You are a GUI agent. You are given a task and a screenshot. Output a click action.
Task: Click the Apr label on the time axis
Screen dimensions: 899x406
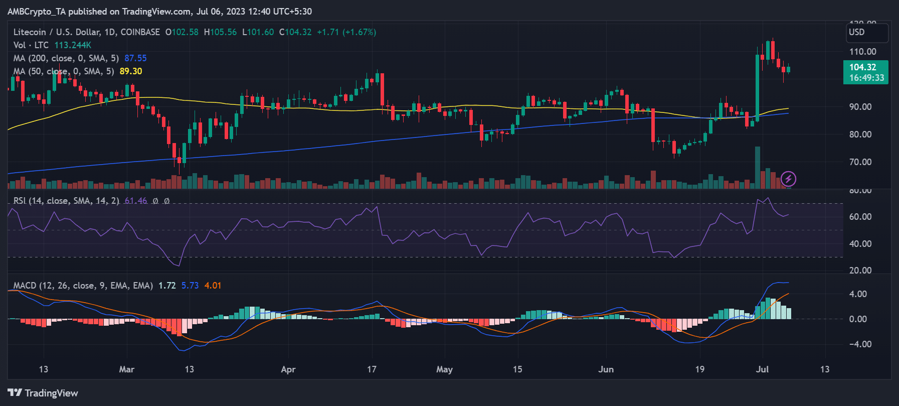point(288,369)
